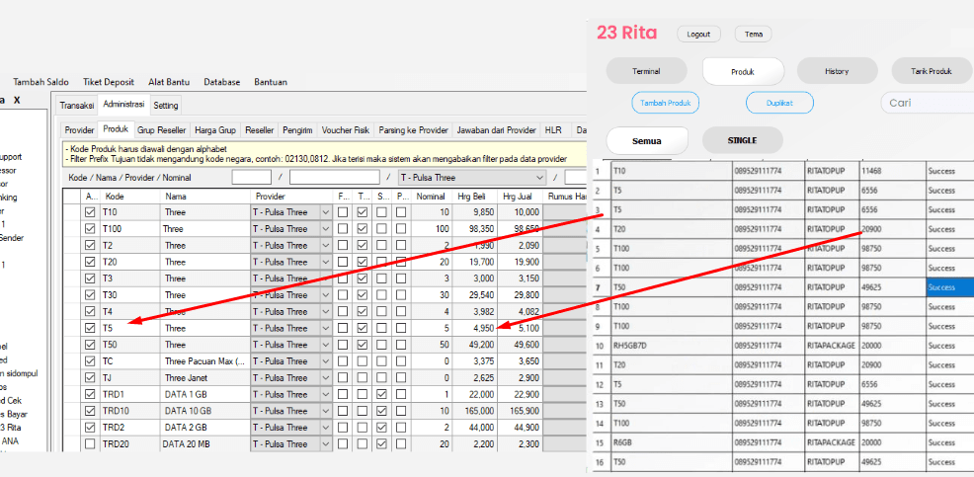
Task: Enable the active checkbox for TRD20
Action: pyautogui.click(x=91, y=444)
